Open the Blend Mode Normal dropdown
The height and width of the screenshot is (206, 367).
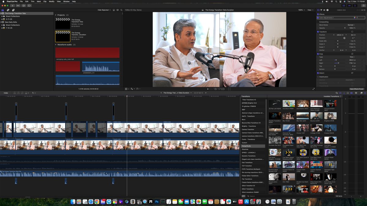tap(351, 25)
